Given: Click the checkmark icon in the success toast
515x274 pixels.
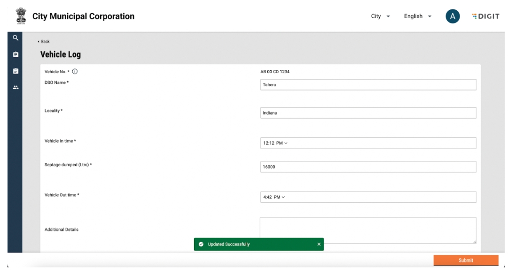Looking at the screenshot, I should click(x=201, y=244).
